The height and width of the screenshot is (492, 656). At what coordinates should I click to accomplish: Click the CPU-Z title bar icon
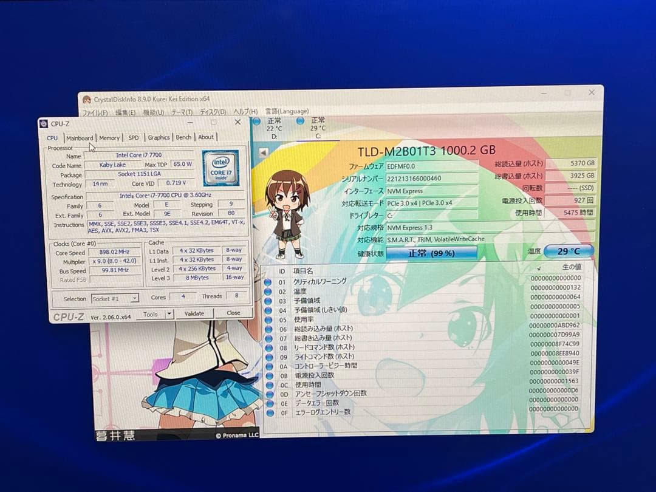44,124
